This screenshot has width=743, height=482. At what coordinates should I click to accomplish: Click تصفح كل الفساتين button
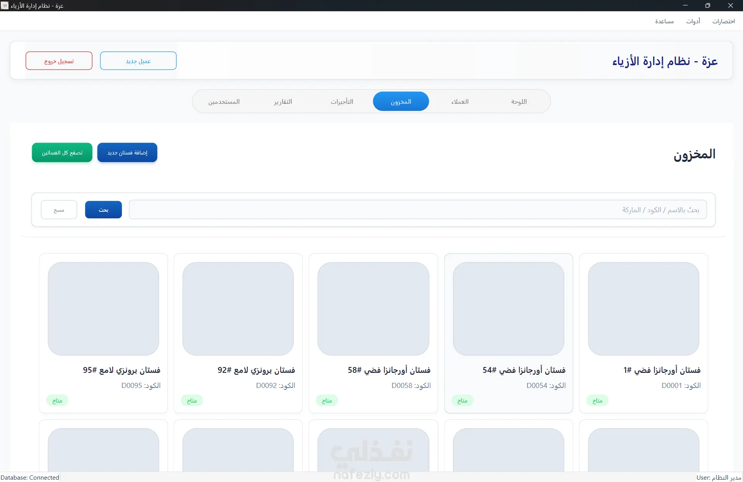[x=62, y=153]
